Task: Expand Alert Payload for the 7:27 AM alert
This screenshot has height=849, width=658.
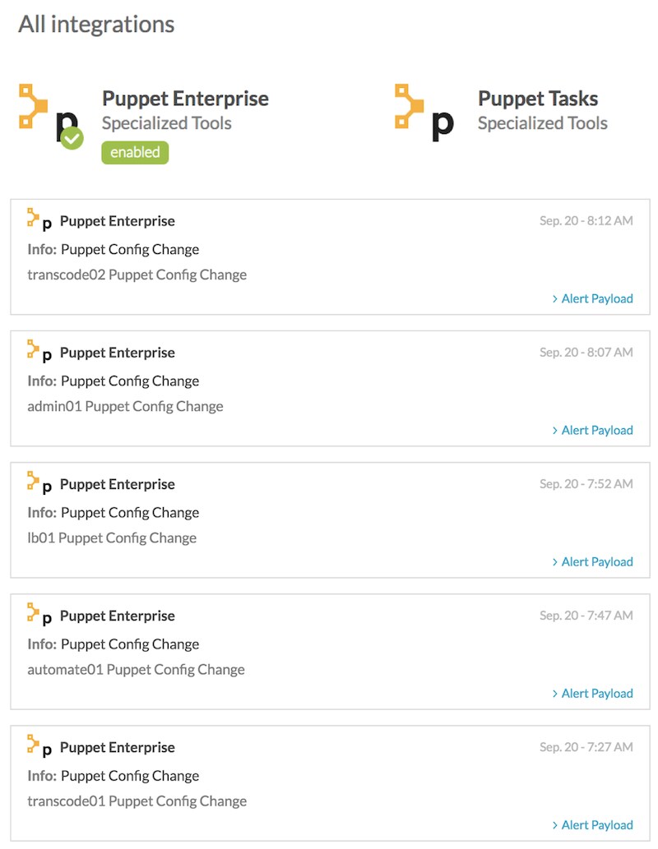Action: click(x=592, y=824)
